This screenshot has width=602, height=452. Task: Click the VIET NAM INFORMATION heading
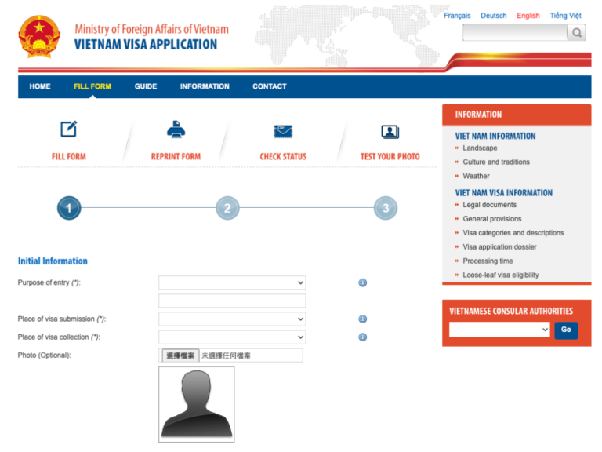pos(495,136)
